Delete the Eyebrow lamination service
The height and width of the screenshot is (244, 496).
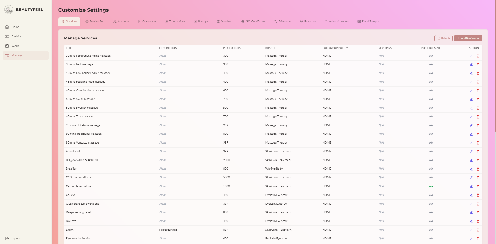coord(478,239)
